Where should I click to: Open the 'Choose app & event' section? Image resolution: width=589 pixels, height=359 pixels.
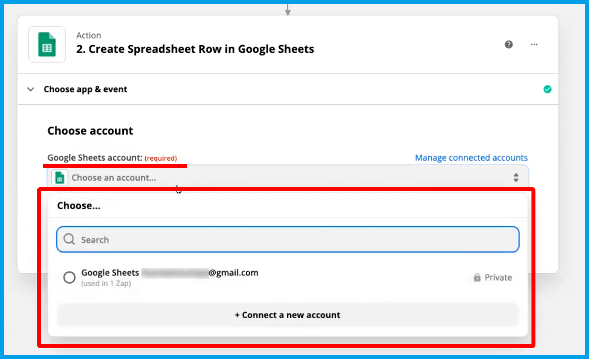(x=85, y=89)
